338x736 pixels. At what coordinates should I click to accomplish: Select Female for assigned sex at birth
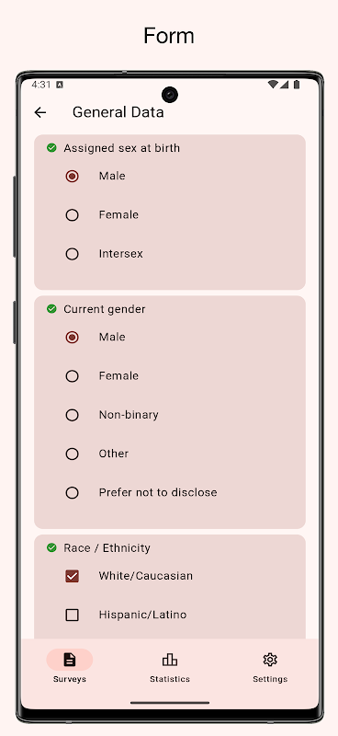pyautogui.click(x=72, y=215)
